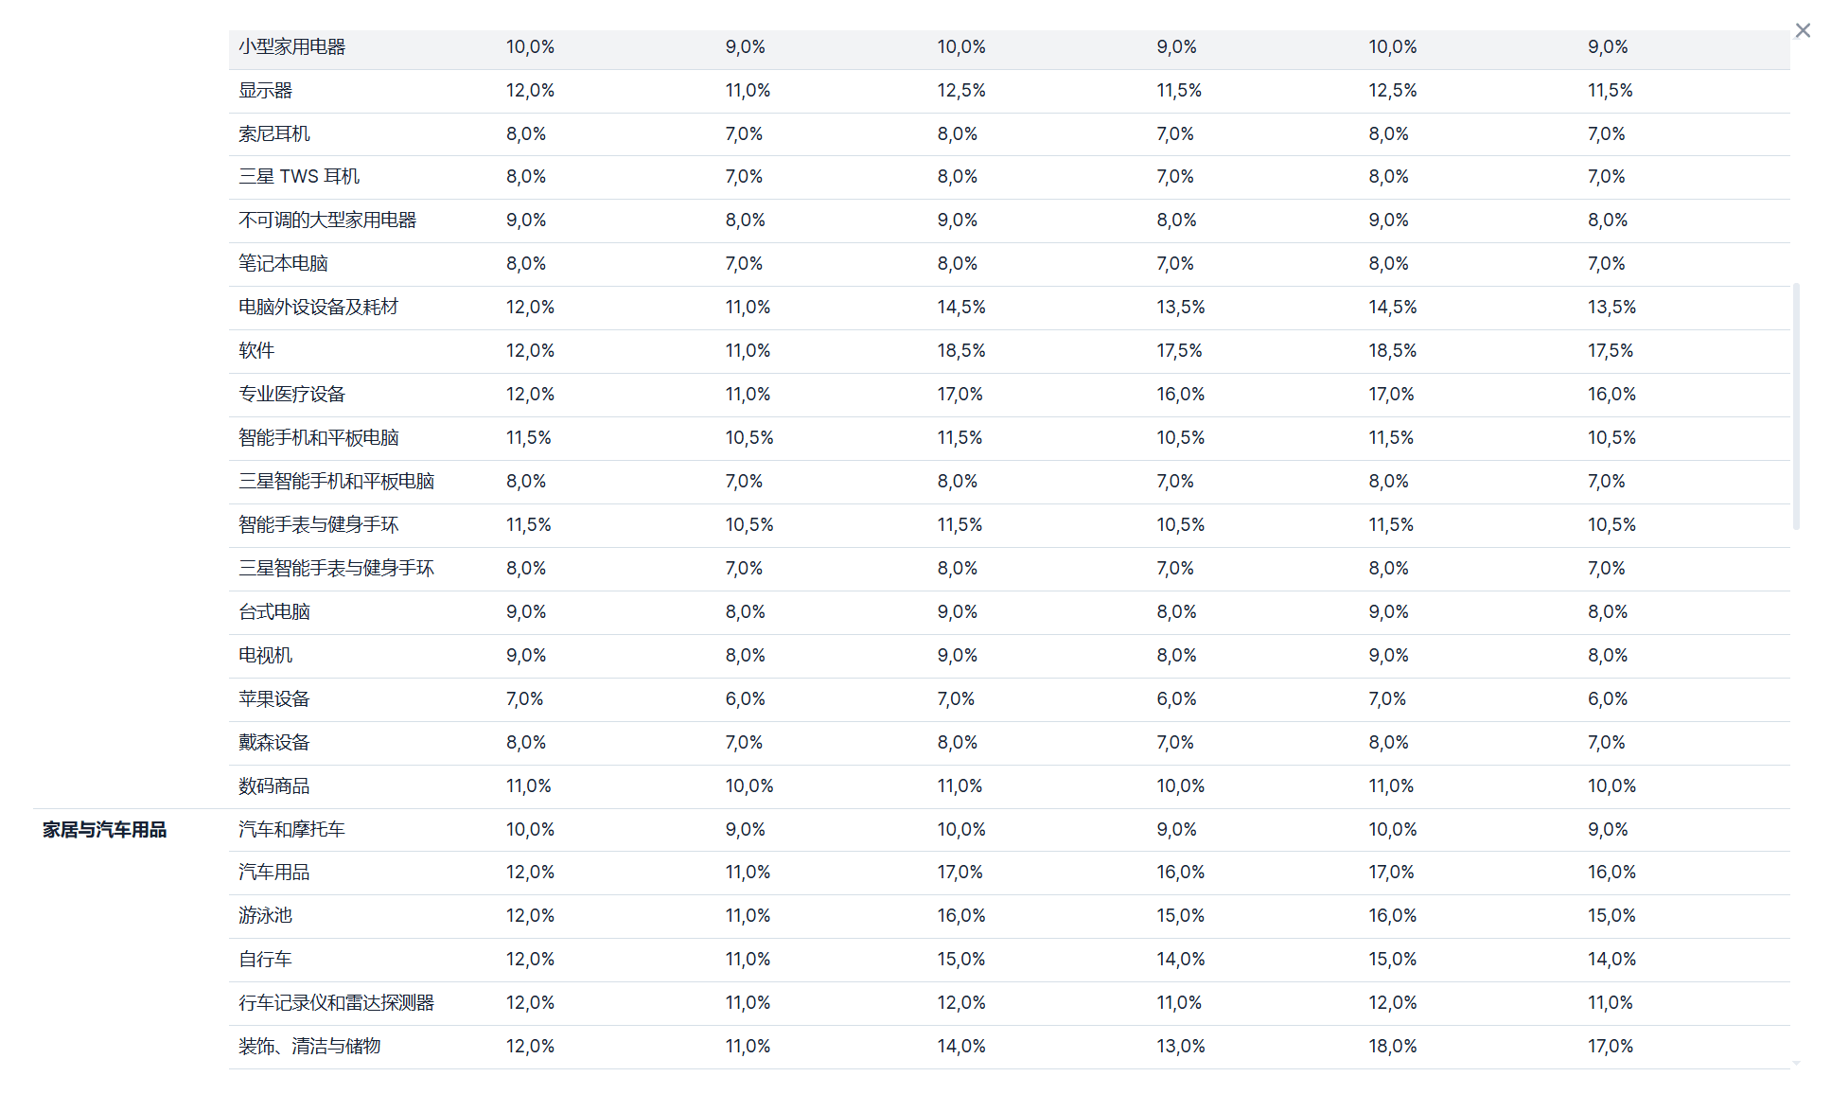
Task: Select the 家居与汽车用品 category heading
Action: tap(104, 830)
